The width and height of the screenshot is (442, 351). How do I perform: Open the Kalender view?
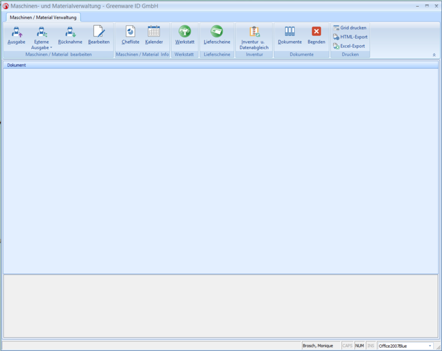(154, 35)
